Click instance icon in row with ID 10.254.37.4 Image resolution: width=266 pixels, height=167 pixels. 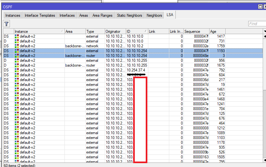(x=17, y=70)
